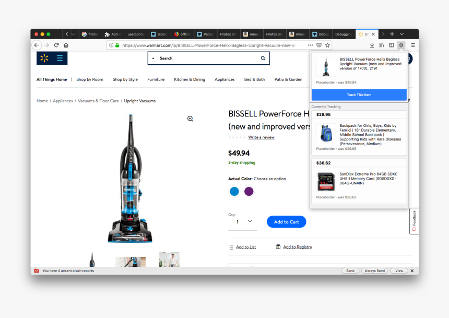Switch to the offline tab

(x=182, y=34)
